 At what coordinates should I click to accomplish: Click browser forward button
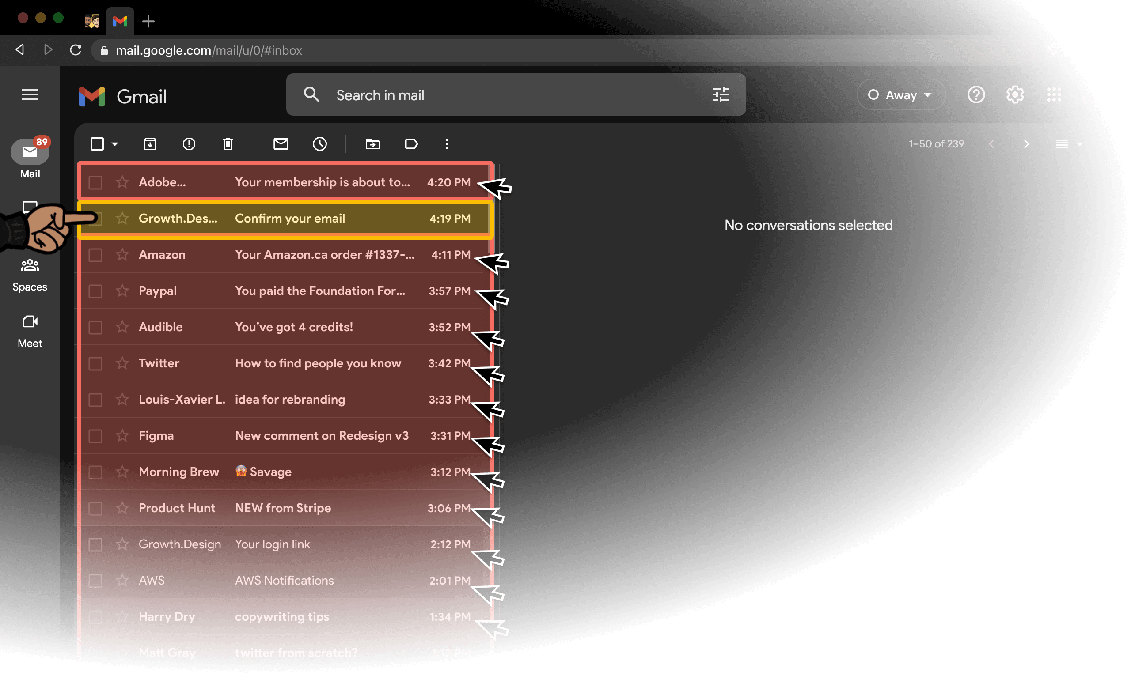(48, 49)
